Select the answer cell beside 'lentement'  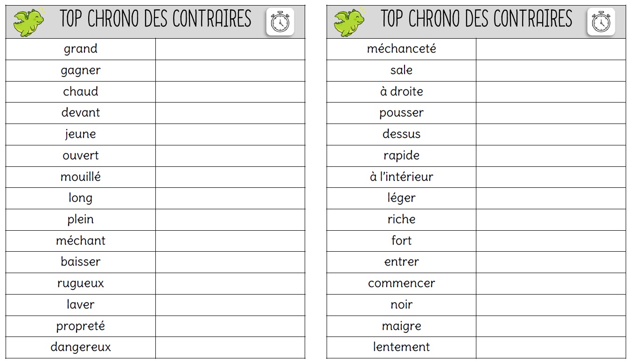pyautogui.click(x=551, y=348)
